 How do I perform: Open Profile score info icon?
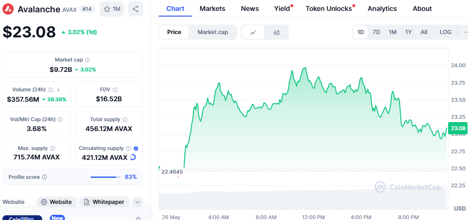(45, 177)
